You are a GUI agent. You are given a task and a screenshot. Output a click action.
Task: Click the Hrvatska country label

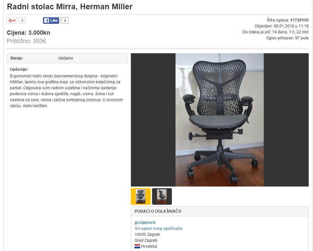tap(149, 246)
